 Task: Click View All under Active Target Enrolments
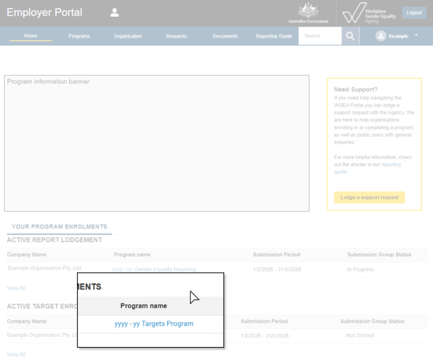[16, 355]
